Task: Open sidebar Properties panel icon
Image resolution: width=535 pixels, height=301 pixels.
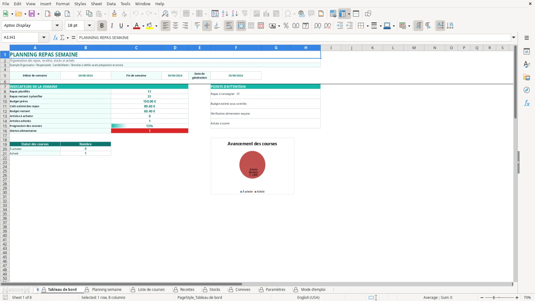Action: (x=527, y=52)
